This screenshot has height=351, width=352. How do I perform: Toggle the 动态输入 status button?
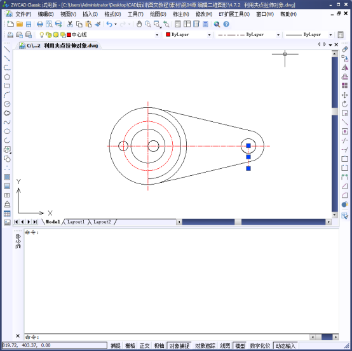(285, 346)
